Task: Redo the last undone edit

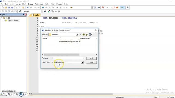Action: coord(31,8)
